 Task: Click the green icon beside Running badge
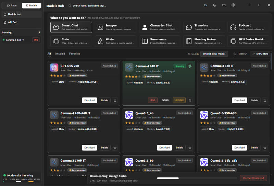(190, 66)
